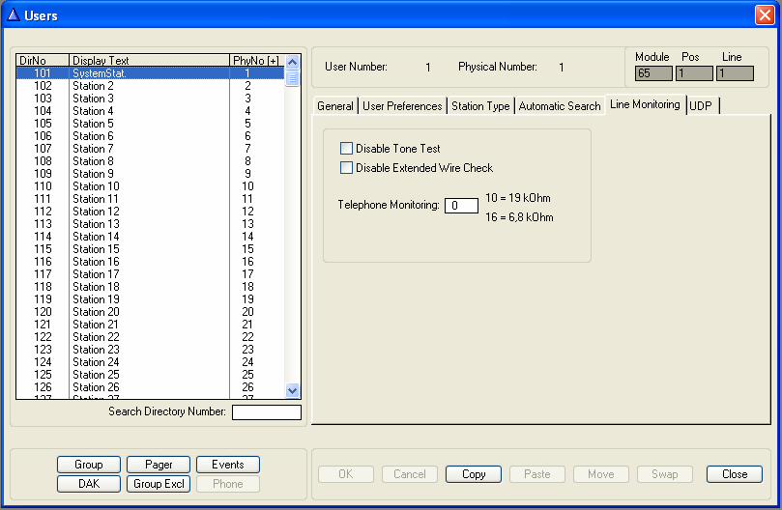Click the DAK button
The width and height of the screenshot is (782, 510).
point(89,484)
